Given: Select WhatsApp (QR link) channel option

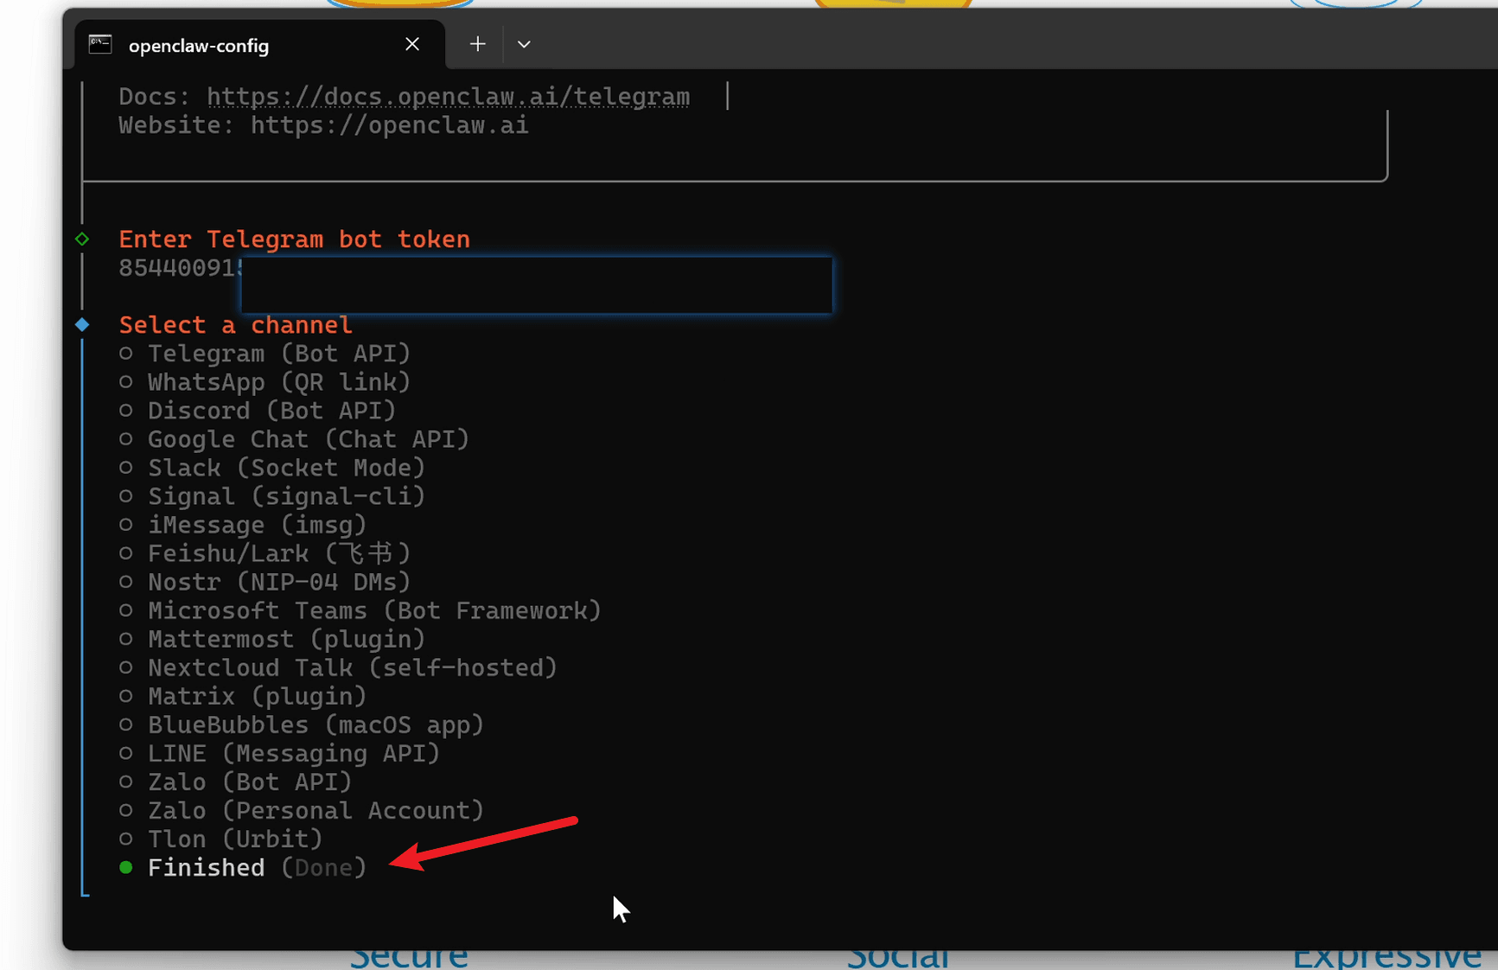Looking at the screenshot, I should [278, 382].
